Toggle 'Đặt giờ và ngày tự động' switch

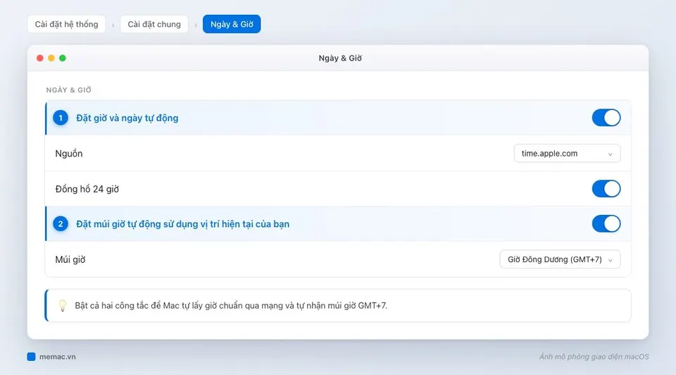[x=606, y=118]
